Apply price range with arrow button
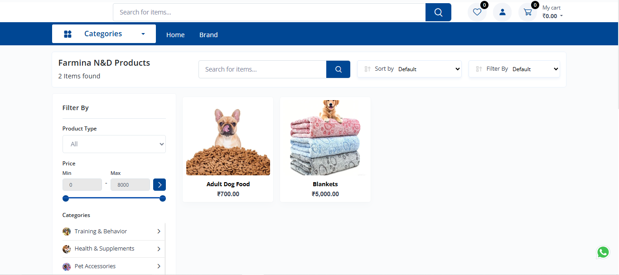The height and width of the screenshot is (275, 619). pyautogui.click(x=160, y=184)
